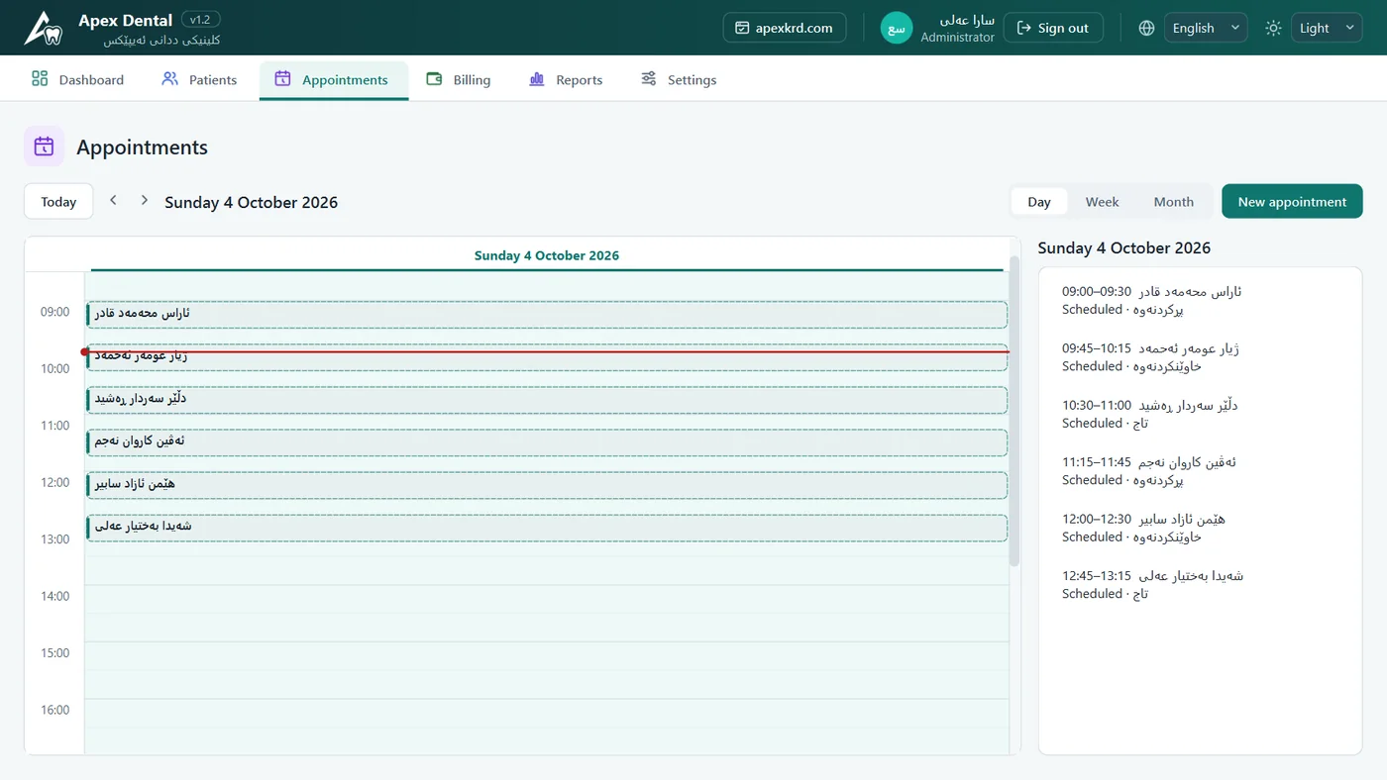This screenshot has width=1387, height=780.
Task: Switch calendar to Day view
Action: coord(1039,202)
